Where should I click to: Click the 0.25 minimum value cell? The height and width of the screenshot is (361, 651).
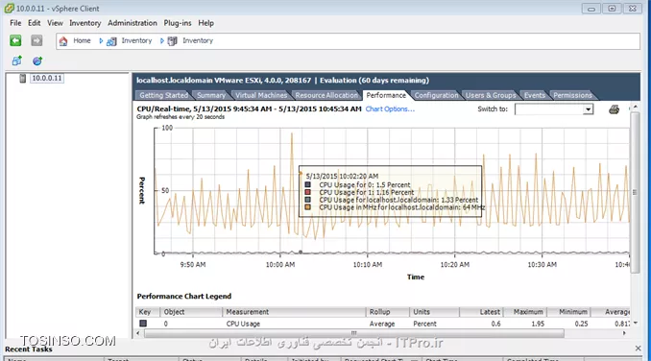[581, 324]
